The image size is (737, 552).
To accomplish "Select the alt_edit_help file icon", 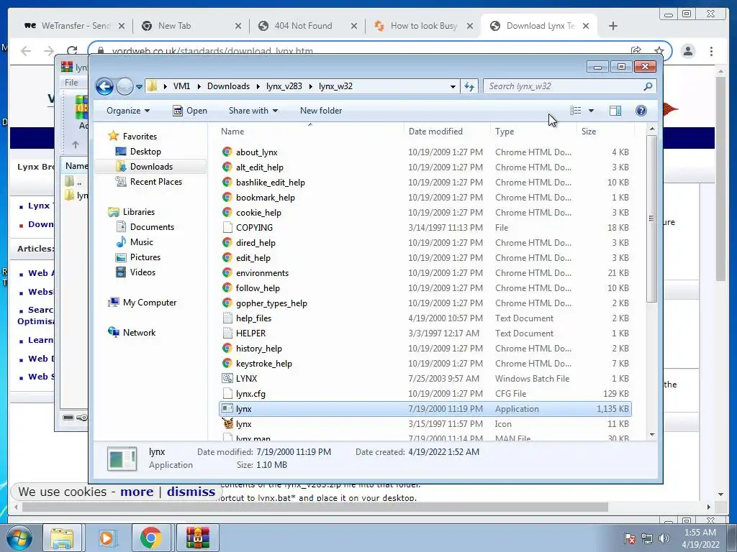I will click(x=227, y=167).
